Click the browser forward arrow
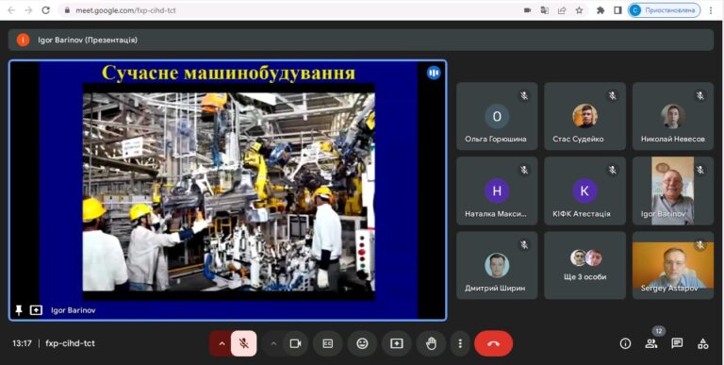This screenshot has height=365, width=724. tap(28, 10)
